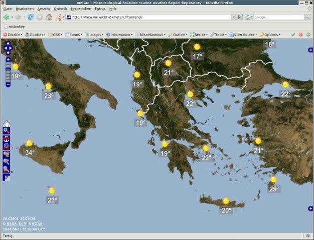Pan map up with arrow control
Viewport: 314px width, 240px height.
pyautogui.click(x=8, y=43)
